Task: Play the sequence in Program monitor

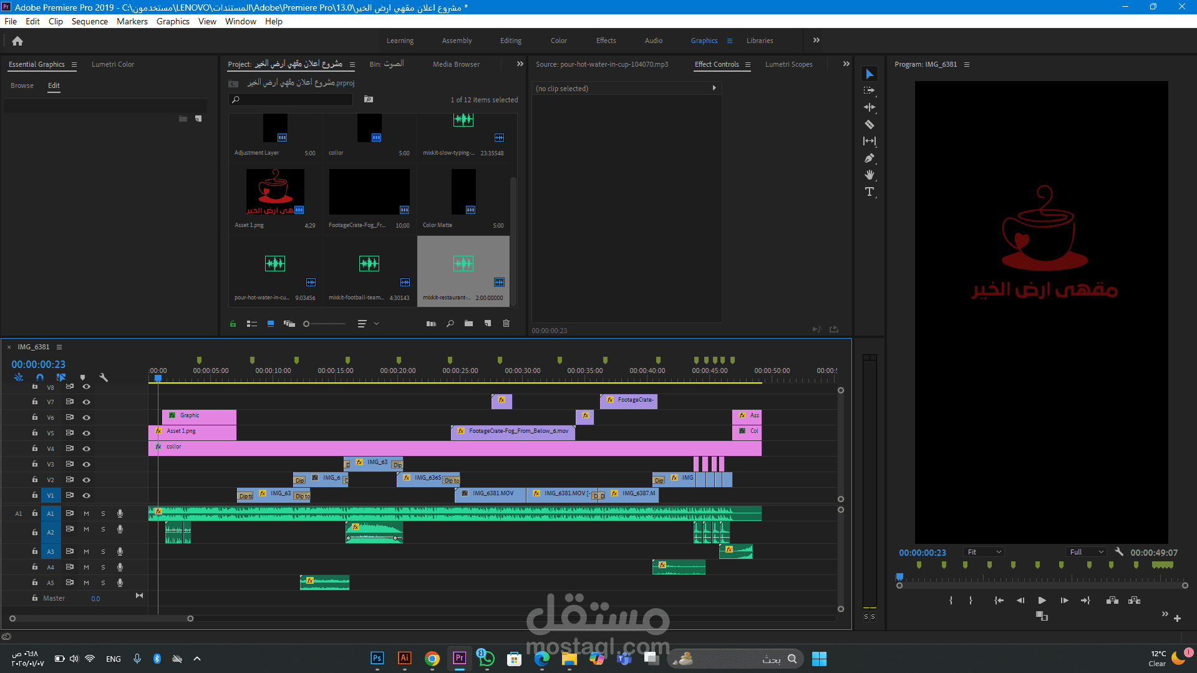Action: (x=1042, y=601)
